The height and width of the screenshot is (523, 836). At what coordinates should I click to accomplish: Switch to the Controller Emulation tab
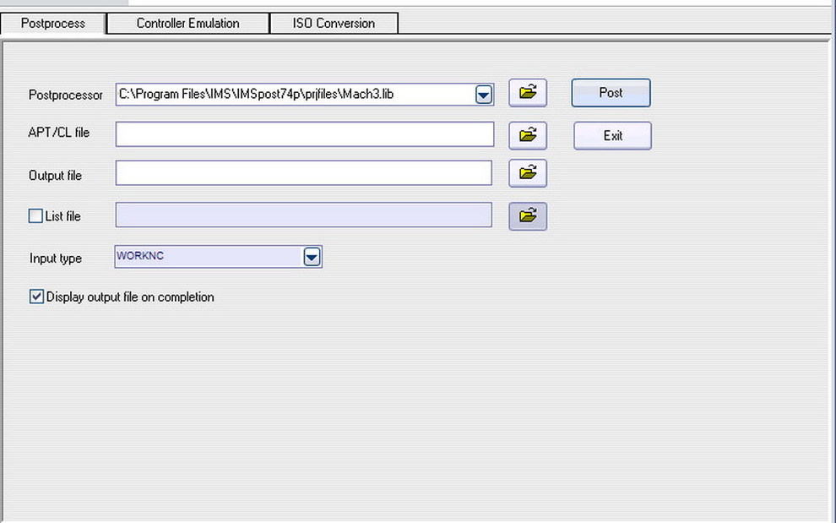click(x=187, y=24)
